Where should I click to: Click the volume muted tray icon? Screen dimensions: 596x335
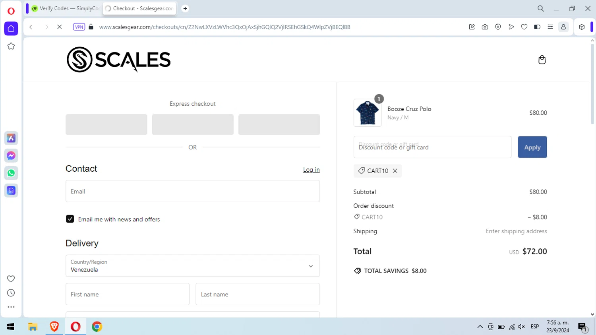pyautogui.click(x=522, y=327)
